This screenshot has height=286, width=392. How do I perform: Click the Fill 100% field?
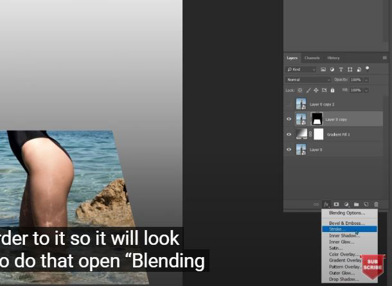(x=355, y=90)
